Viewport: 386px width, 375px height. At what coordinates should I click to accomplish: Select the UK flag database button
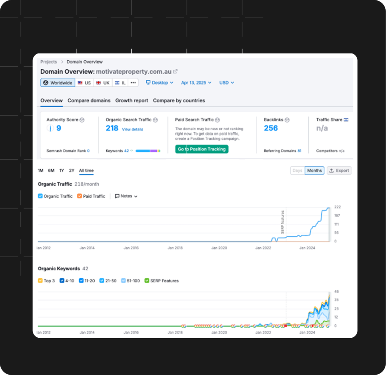(103, 83)
